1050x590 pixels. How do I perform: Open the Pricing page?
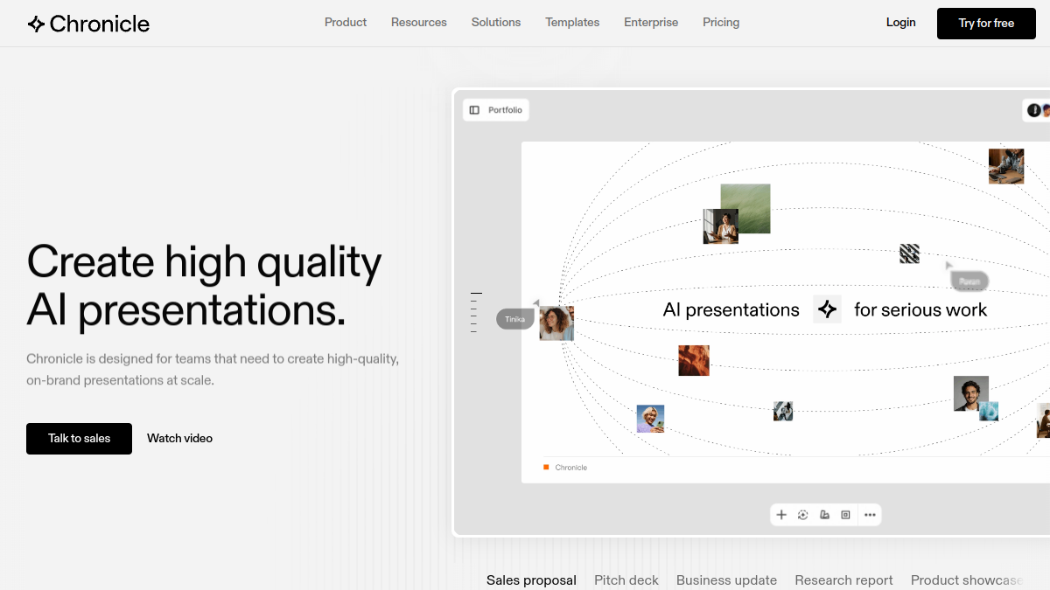[x=721, y=23]
